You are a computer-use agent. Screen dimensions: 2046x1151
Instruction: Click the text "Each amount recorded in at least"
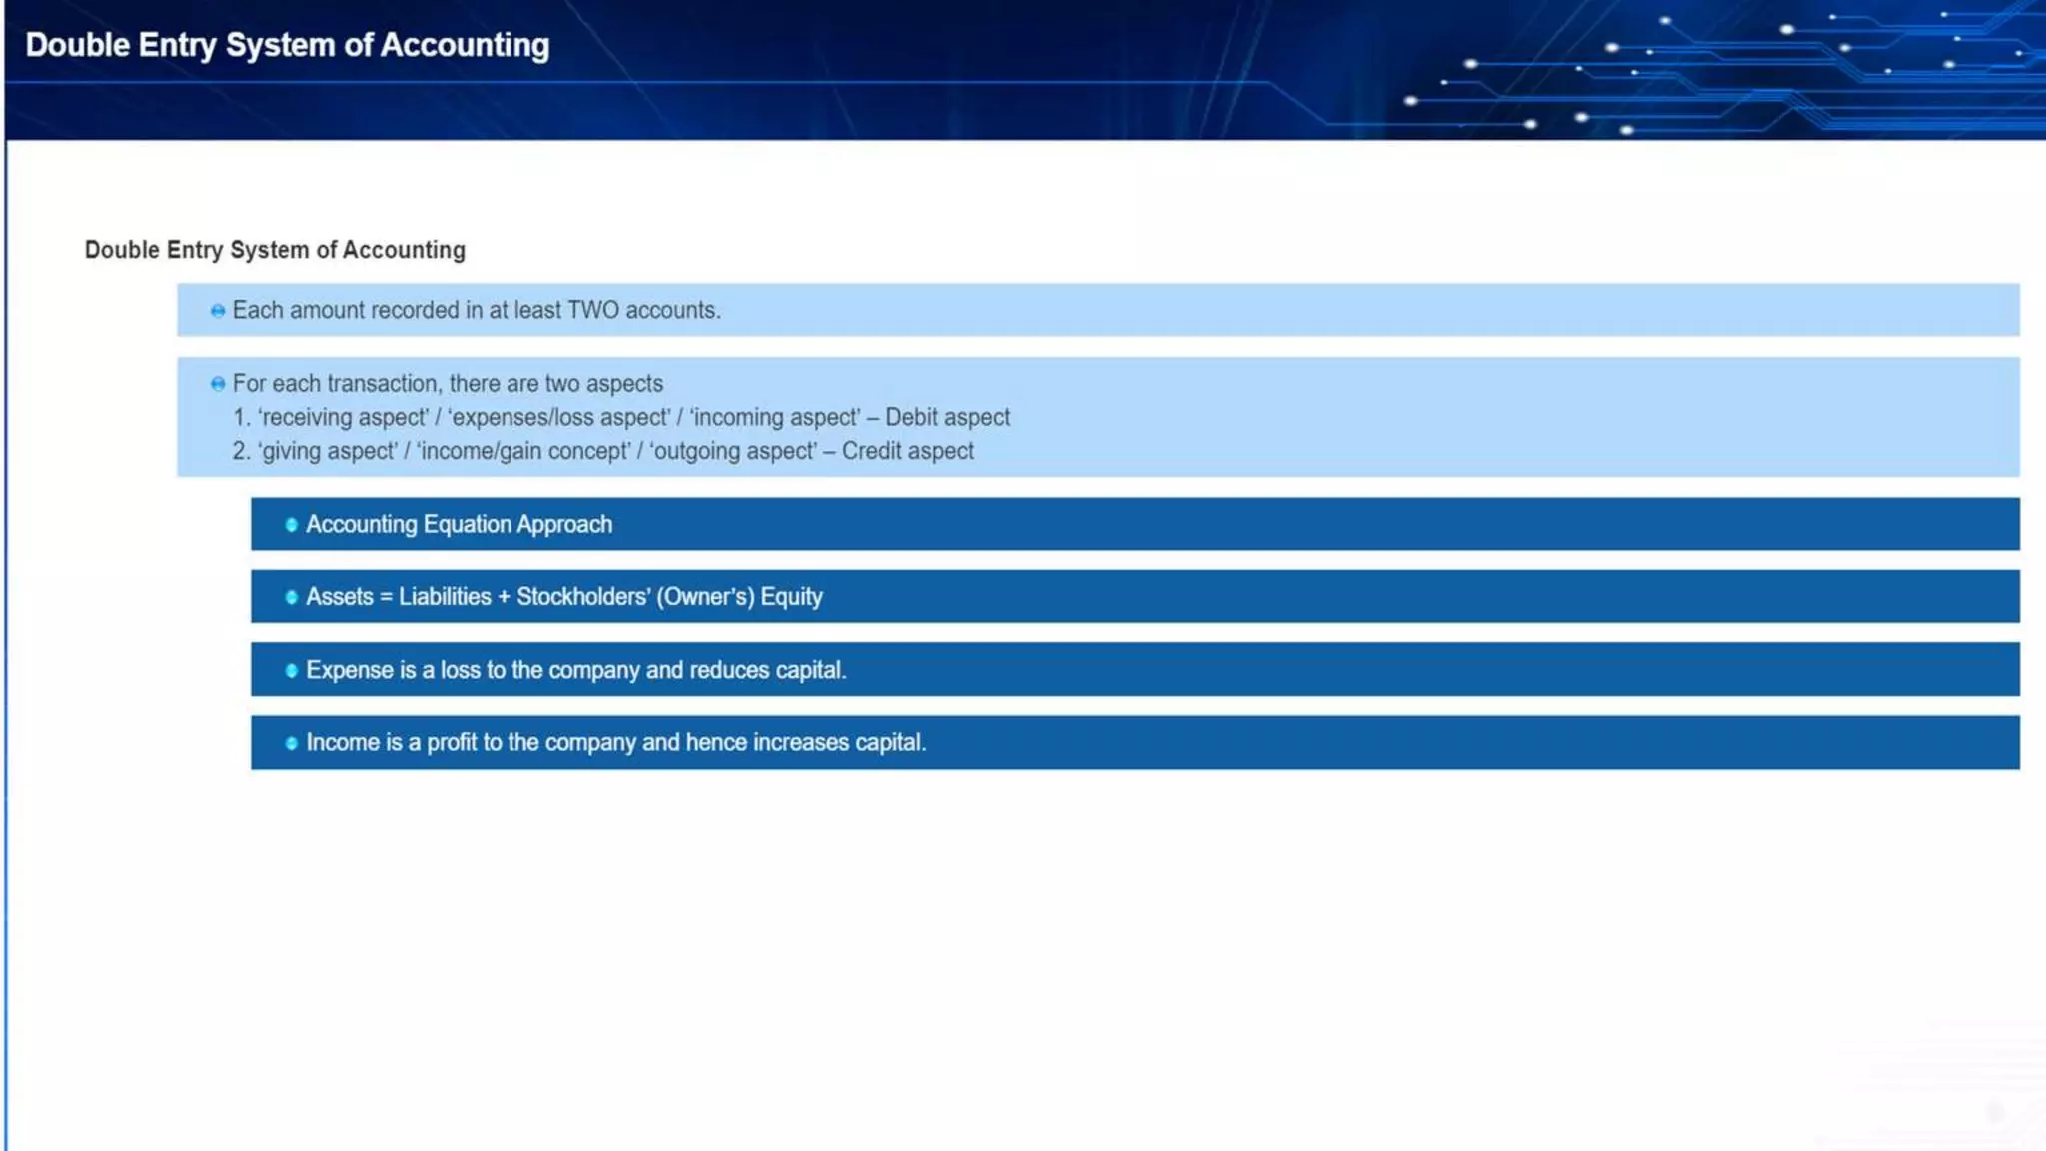397,311
